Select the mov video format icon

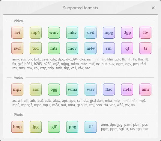point(72,48)
